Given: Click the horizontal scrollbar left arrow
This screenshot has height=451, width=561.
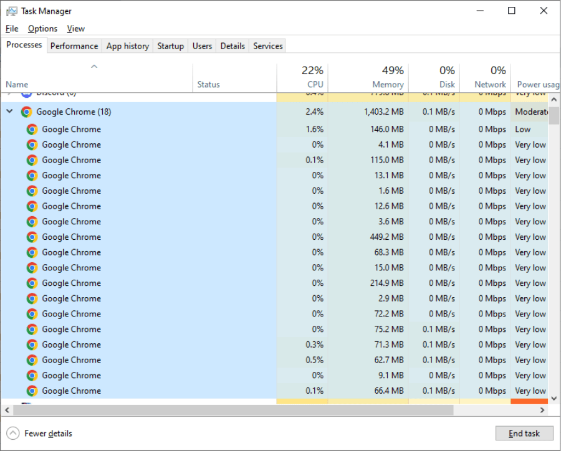Looking at the screenshot, I should [7, 411].
